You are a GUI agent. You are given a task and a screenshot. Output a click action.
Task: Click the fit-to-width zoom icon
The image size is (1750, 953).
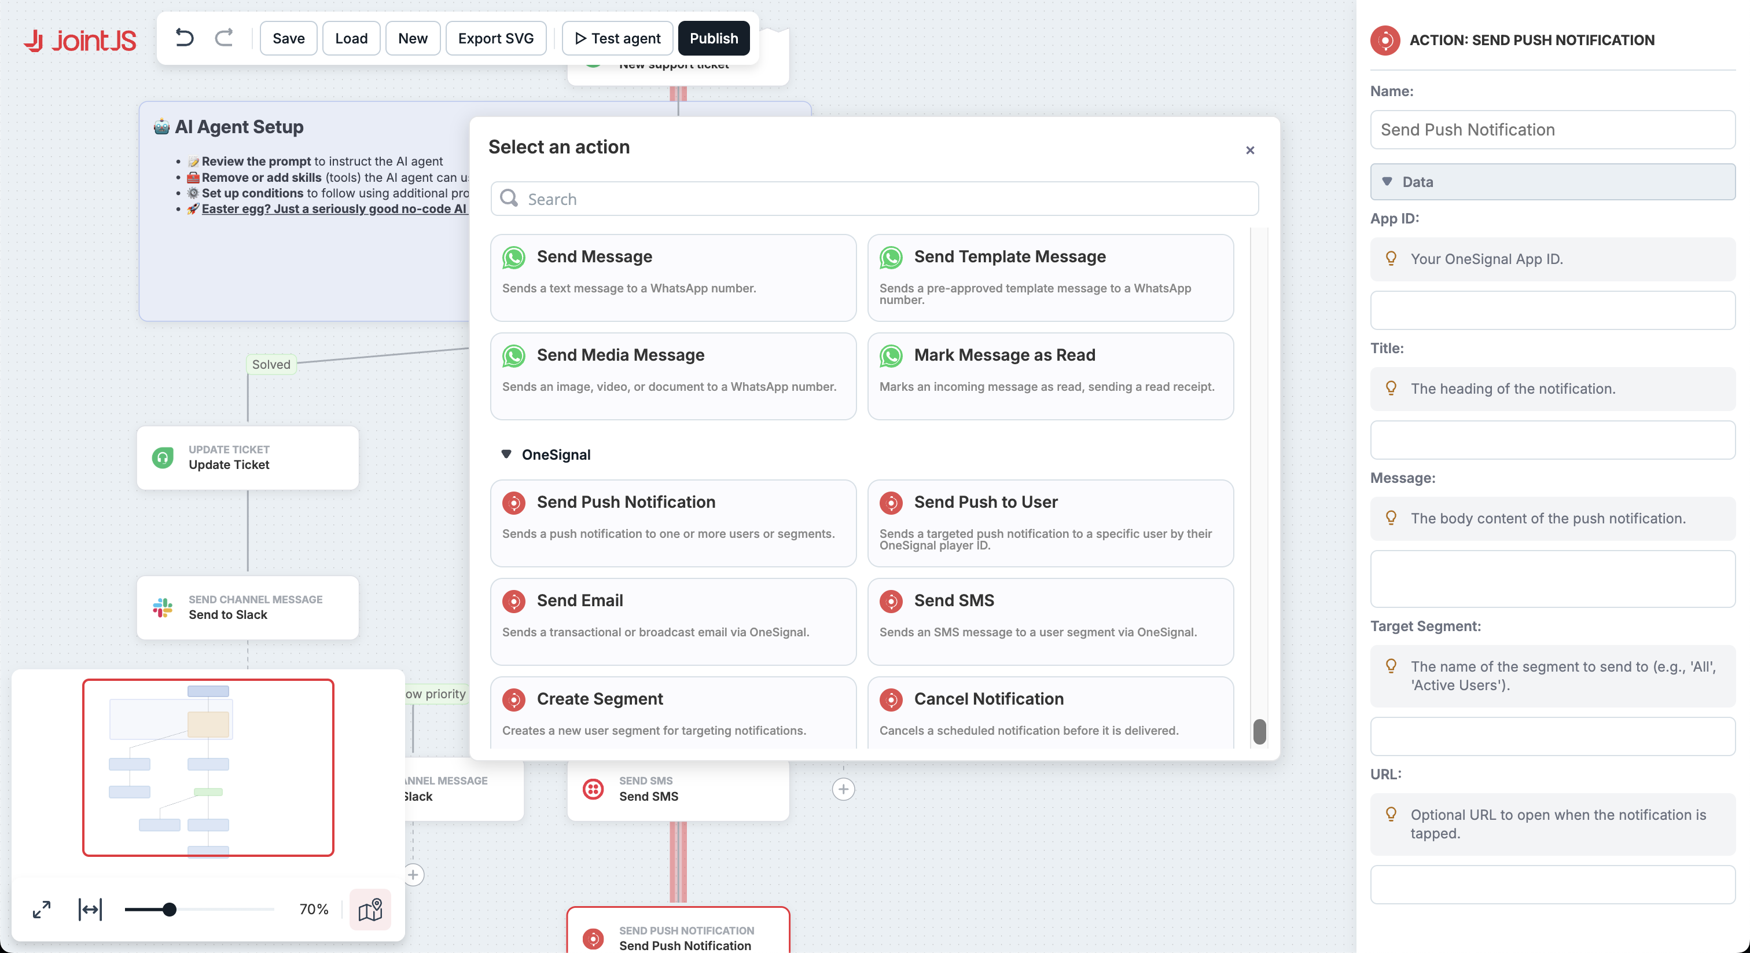point(90,910)
